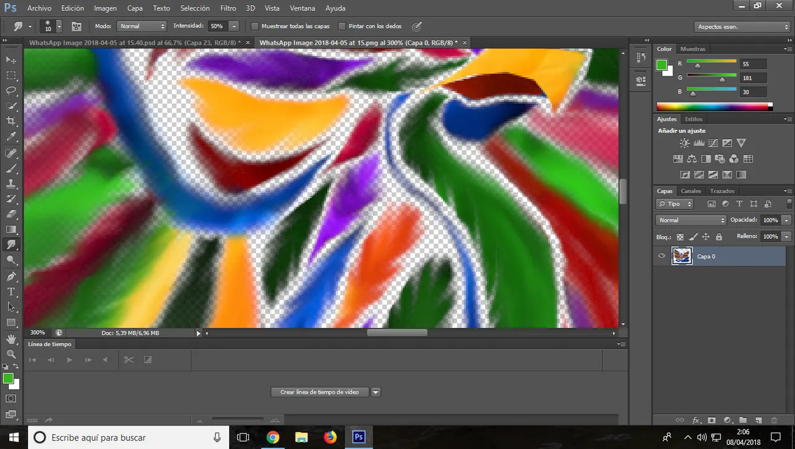Select the Zoom tool
This screenshot has width=795, height=449.
click(11, 354)
